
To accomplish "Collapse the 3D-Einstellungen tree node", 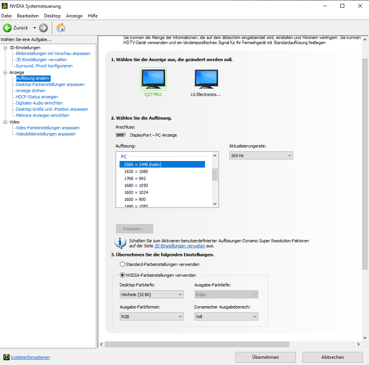I will click(5, 48).
